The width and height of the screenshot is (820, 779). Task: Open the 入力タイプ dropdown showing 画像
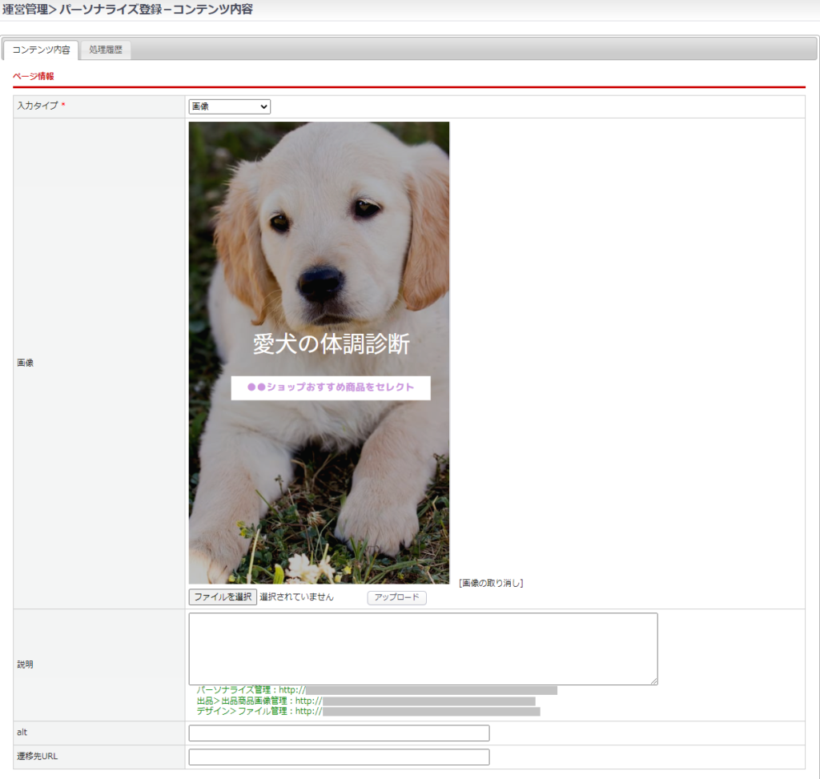click(230, 106)
